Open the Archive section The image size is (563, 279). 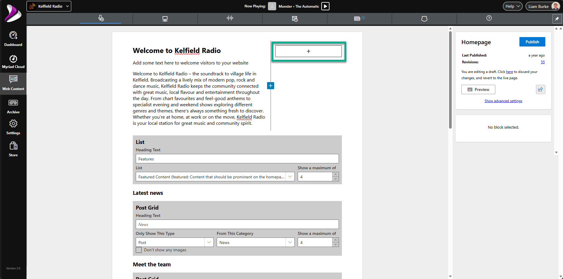tap(13, 107)
